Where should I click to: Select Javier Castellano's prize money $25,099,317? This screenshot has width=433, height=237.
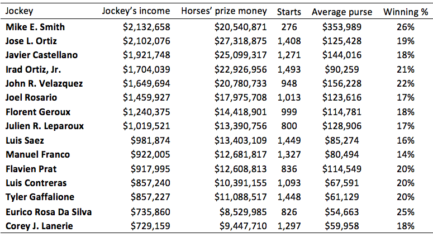[240, 55]
